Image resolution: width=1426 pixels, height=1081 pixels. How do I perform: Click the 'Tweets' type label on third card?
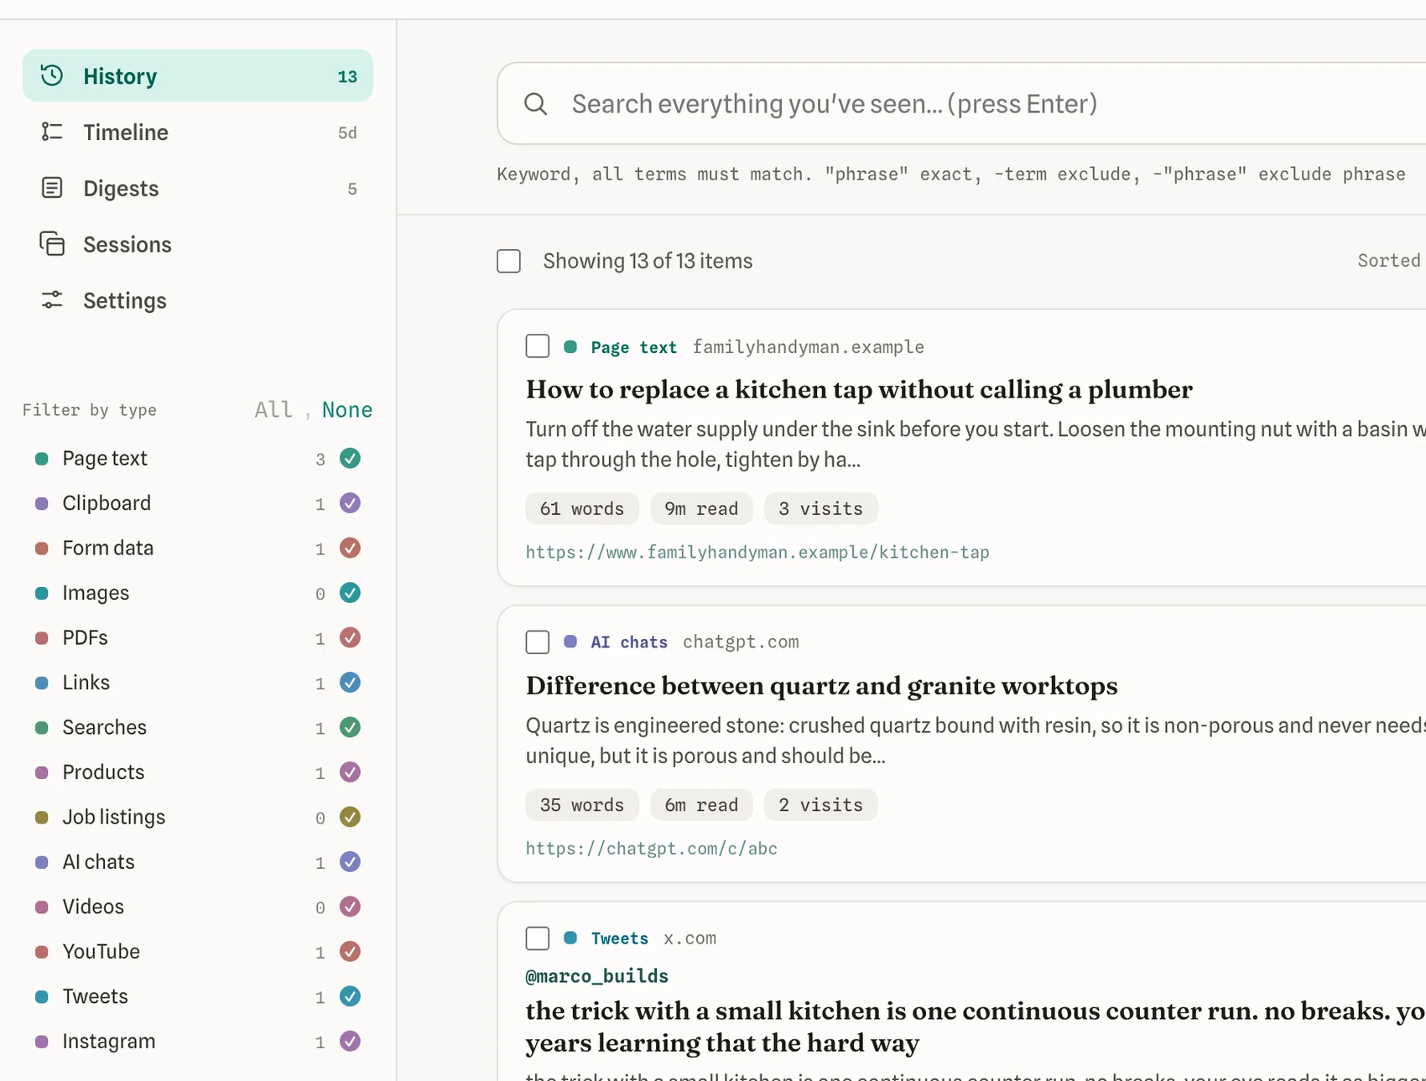(620, 938)
